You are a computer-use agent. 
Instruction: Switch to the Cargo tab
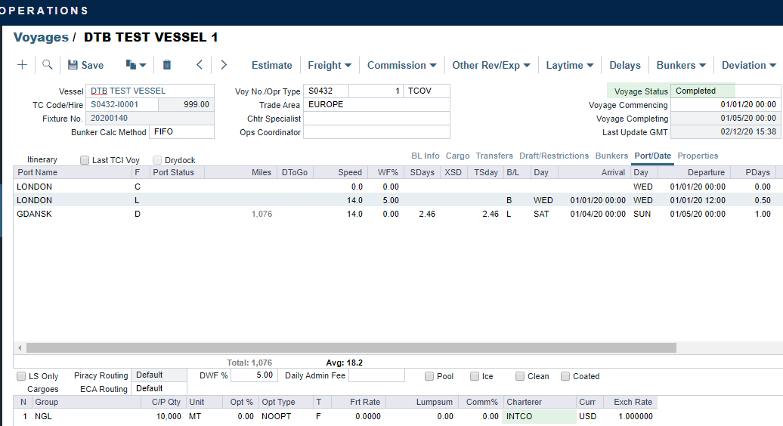click(x=457, y=156)
